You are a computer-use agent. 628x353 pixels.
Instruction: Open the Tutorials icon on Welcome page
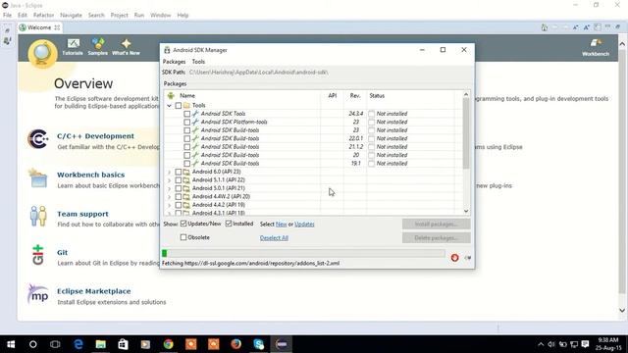pyautogui.click(x=73, y=46)
